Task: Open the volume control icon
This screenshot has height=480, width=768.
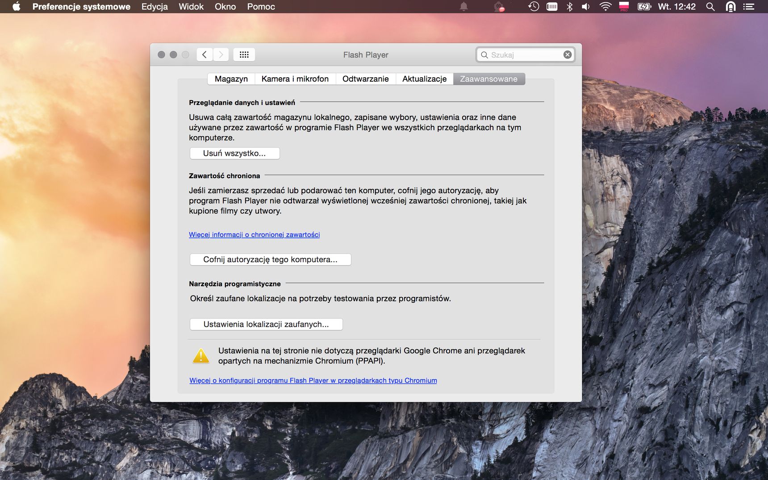Action: (586, 7)
